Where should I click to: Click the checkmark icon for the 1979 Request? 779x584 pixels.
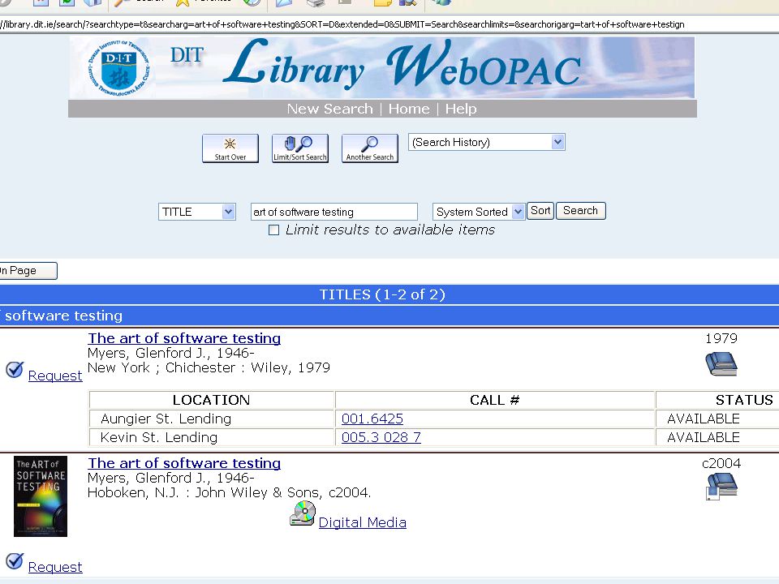(x=15, y=370)
